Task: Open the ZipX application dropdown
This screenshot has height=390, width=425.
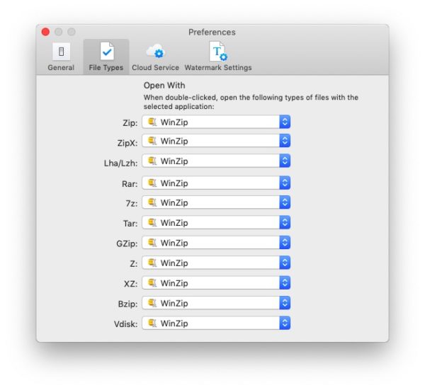Action: pyautogui.click(x=216, y=141)
